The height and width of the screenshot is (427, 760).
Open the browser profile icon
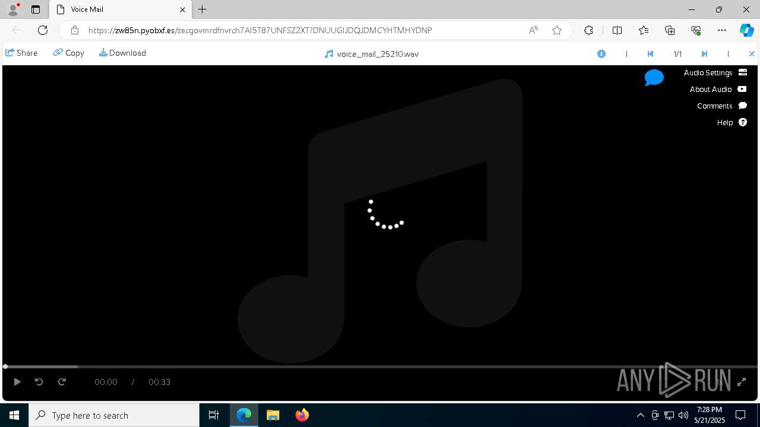pyautogui.click(x=12, y=9)
